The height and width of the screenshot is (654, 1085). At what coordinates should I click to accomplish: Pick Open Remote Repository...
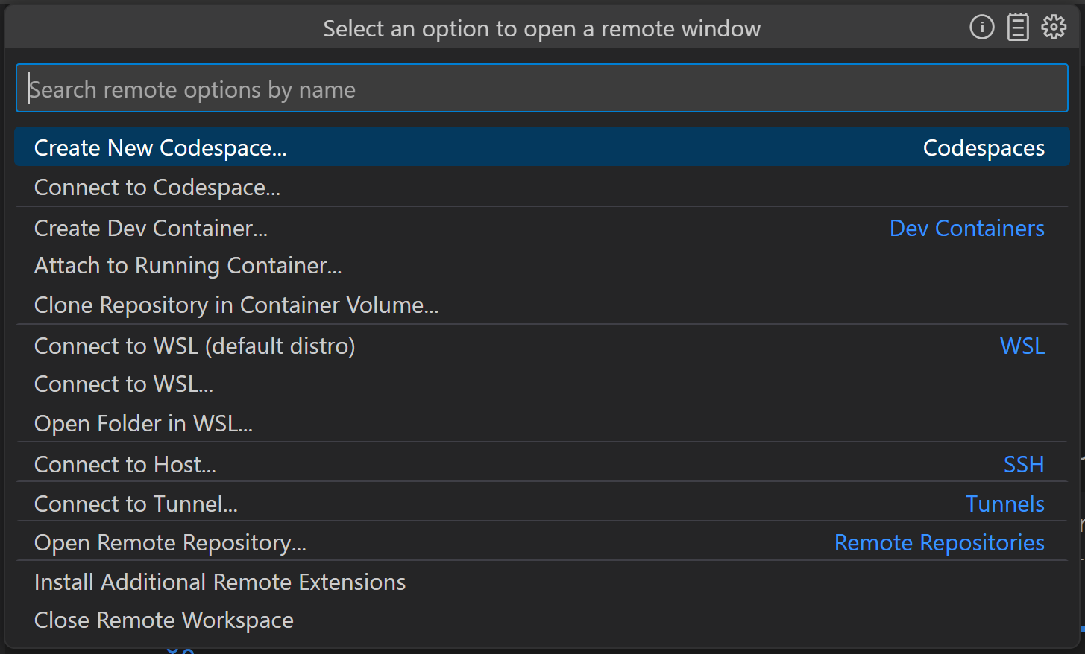(x=542, y=542)
